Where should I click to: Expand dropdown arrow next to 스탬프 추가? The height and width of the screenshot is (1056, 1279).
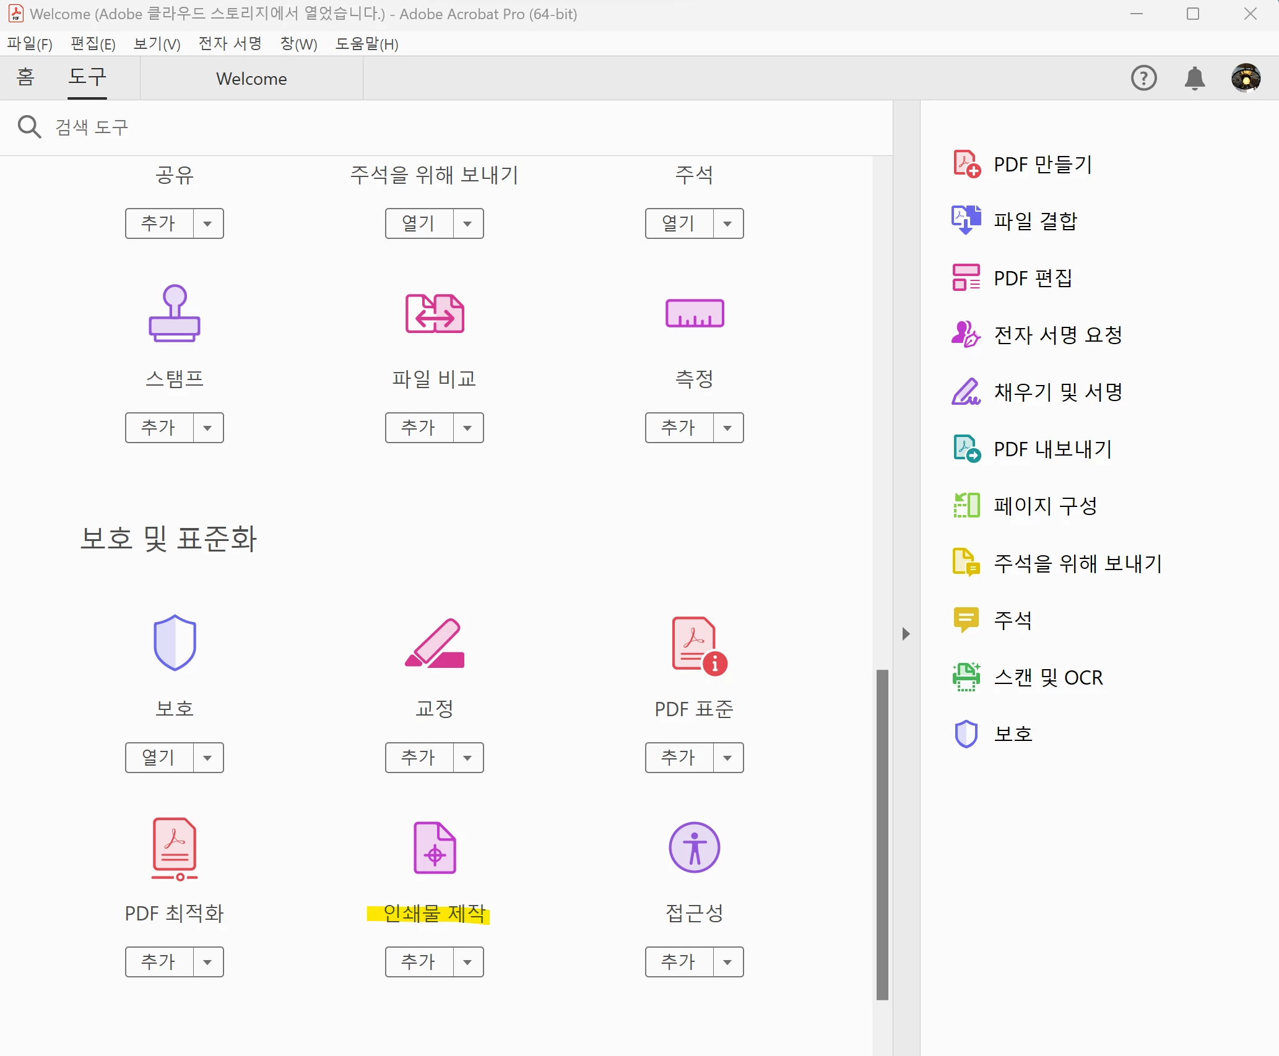(208, 428)
